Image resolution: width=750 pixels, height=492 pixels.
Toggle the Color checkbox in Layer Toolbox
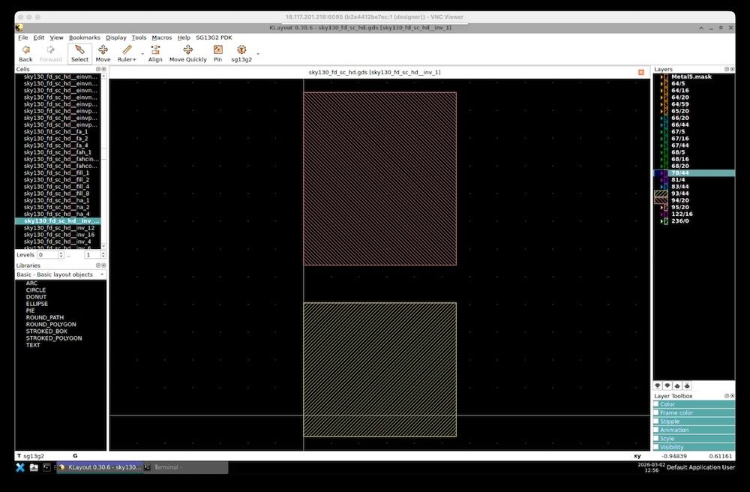(x=656, y=404)
